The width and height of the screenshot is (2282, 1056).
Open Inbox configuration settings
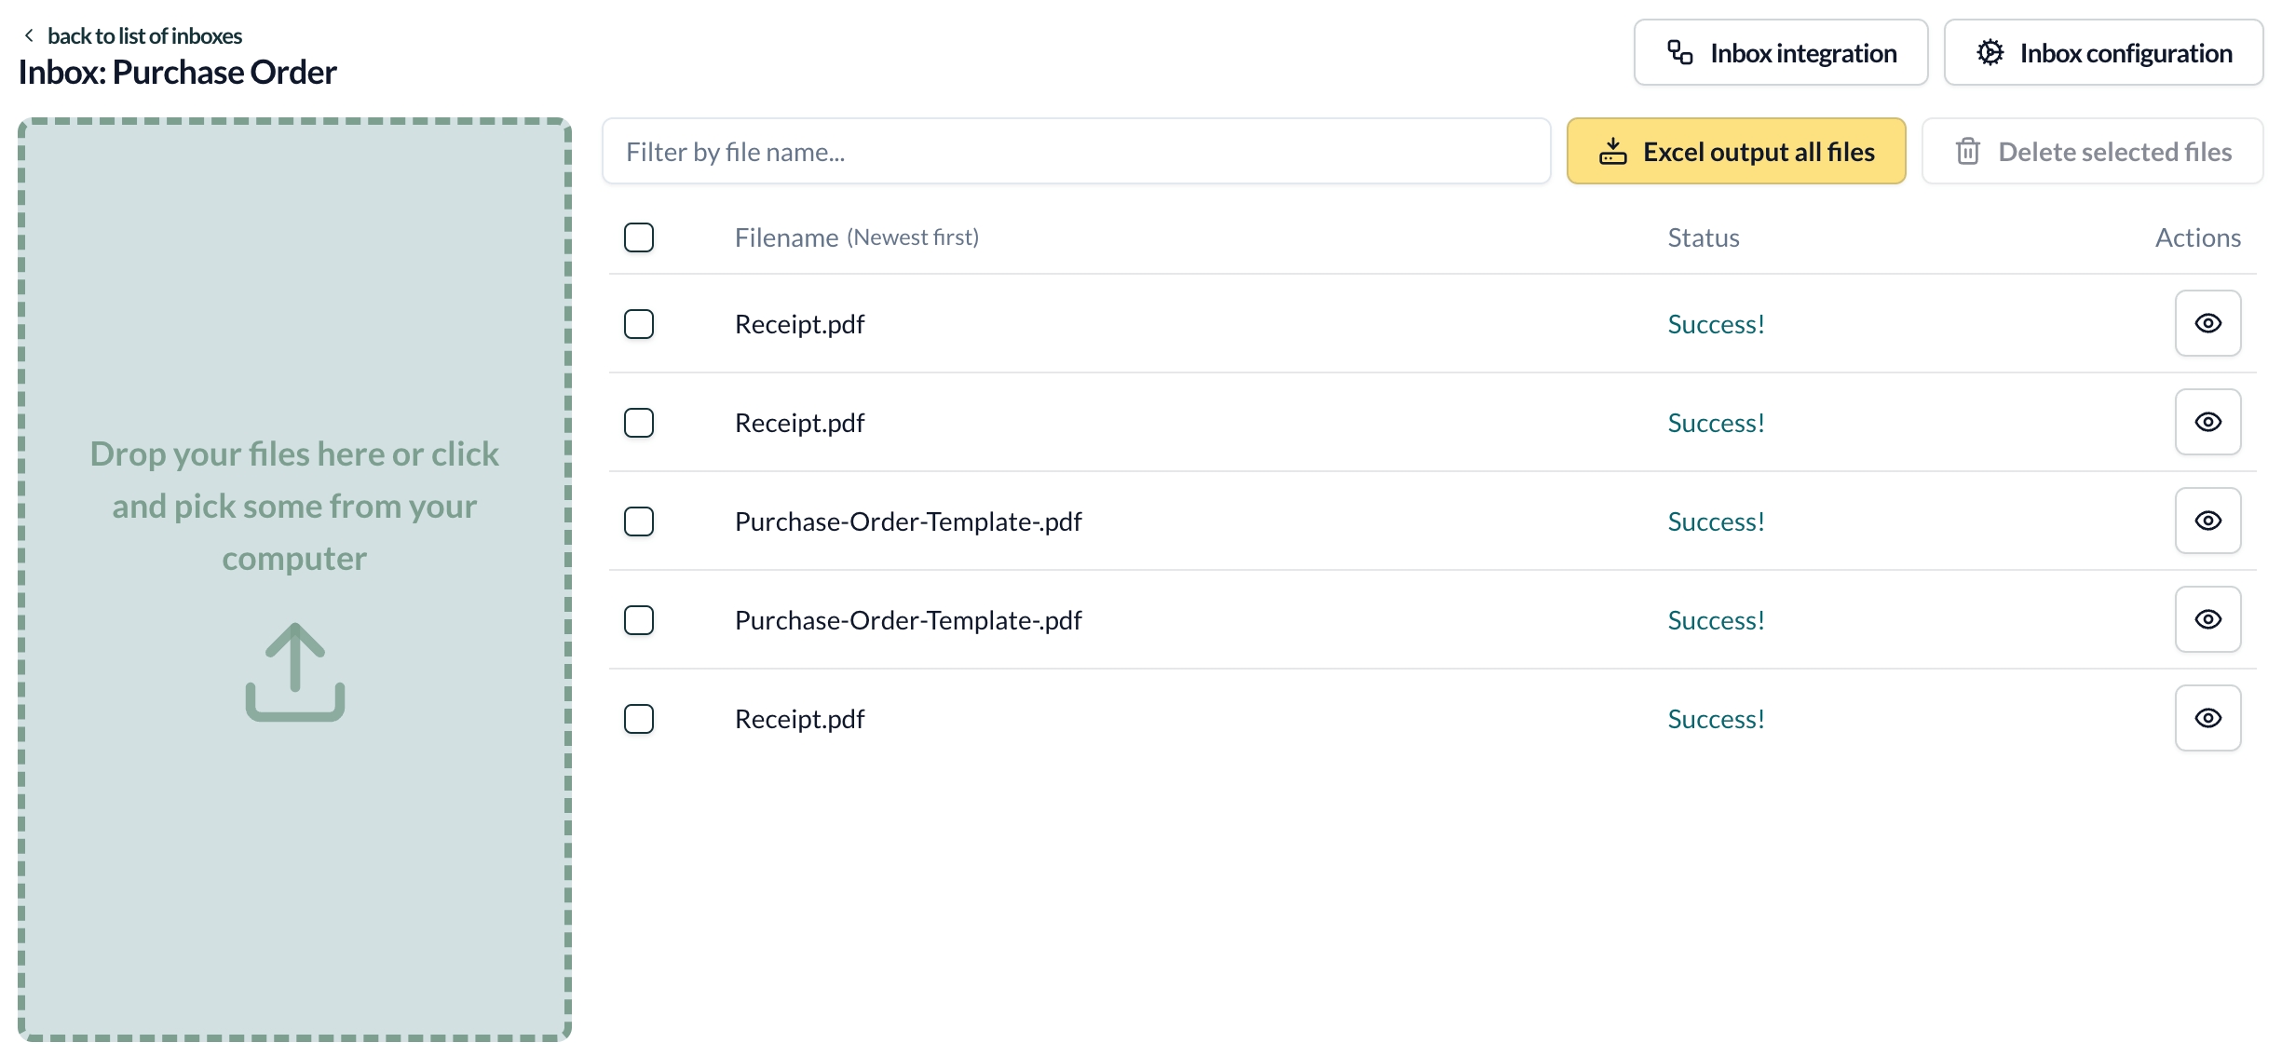pyautogui.click(x=2102, y=53)
